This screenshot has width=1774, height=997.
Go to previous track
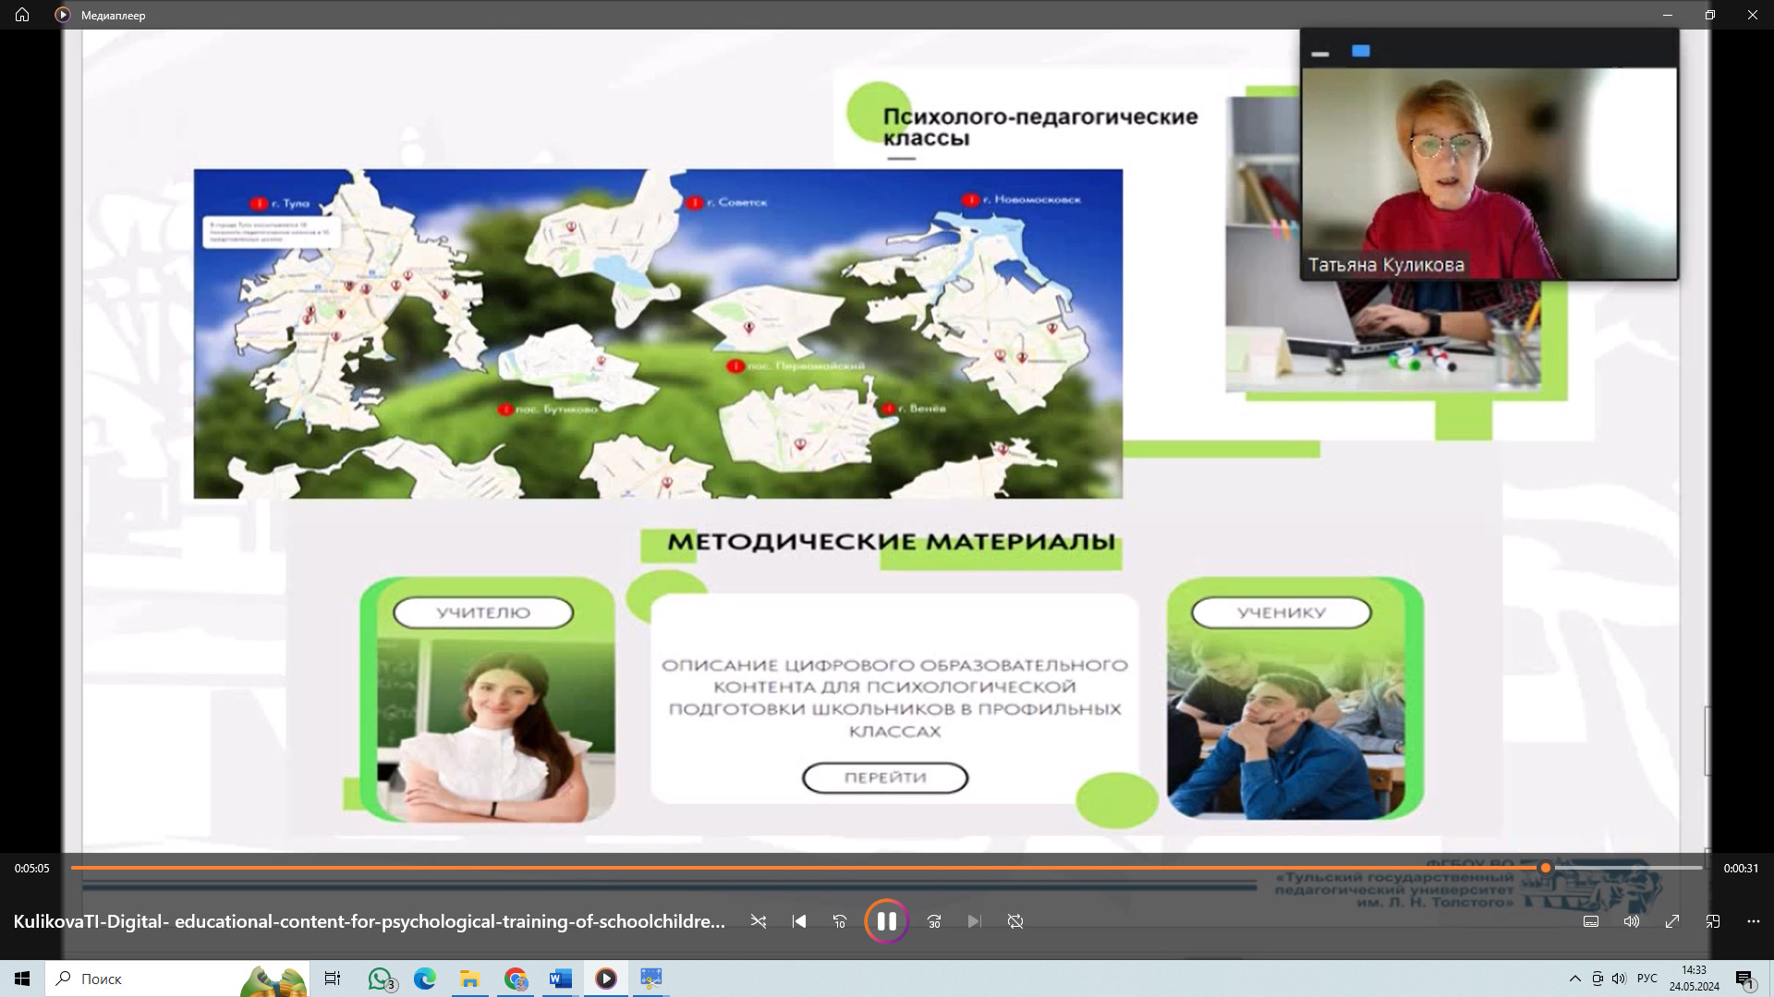[799, 921]
